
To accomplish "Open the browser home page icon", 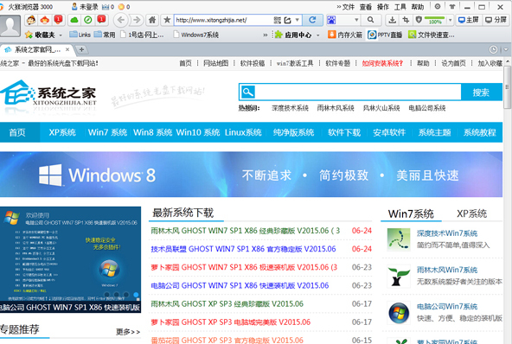I will tap(152, 20).
